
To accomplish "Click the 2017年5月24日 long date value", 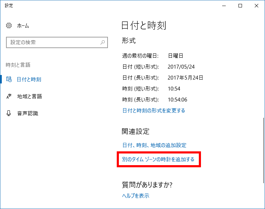I will [185, 78].
